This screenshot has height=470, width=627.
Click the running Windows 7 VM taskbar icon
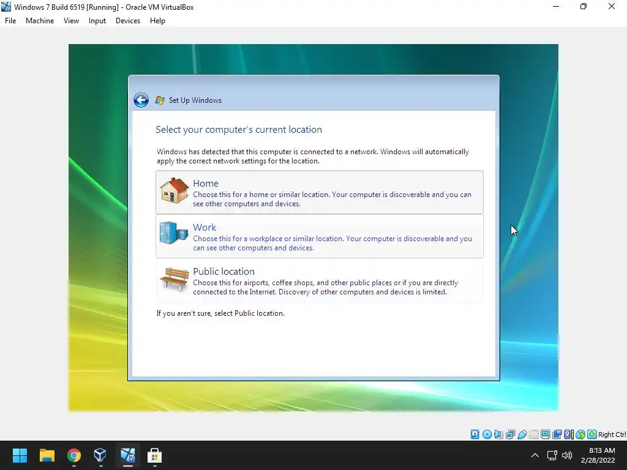click(127, 455)
